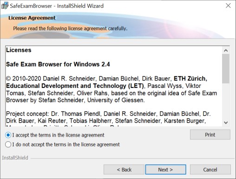Cancel the installation
Image resolution: width=236 pixels, height=179 pixels.
pos(210,170)
